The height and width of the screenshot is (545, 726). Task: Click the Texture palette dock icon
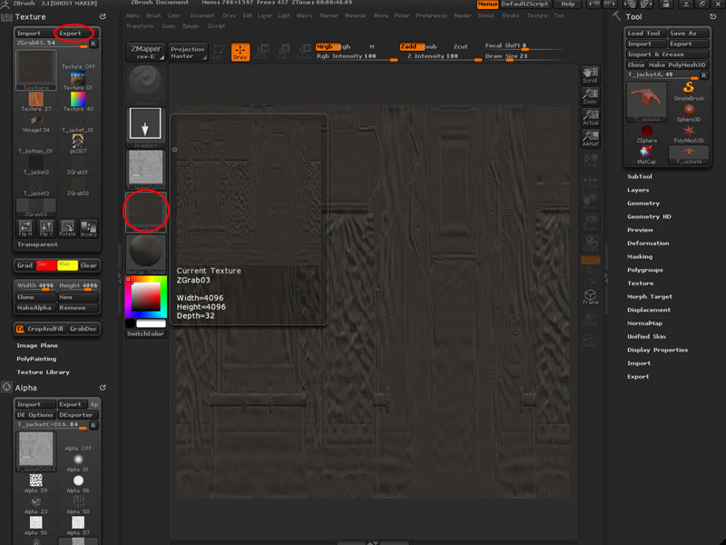point(6,17)
